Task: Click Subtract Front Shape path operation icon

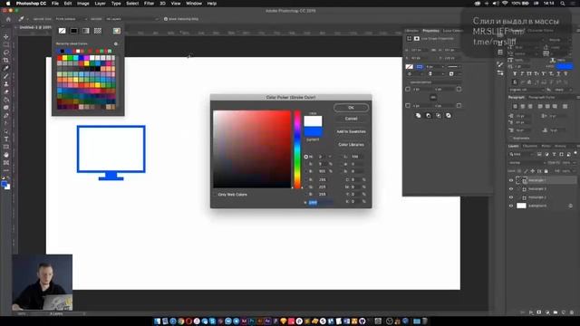Action: tap(429, 115)
